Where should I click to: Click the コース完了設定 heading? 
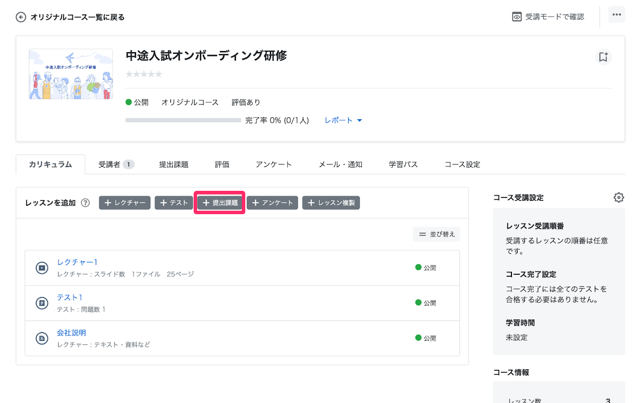[x=531, y=274]
